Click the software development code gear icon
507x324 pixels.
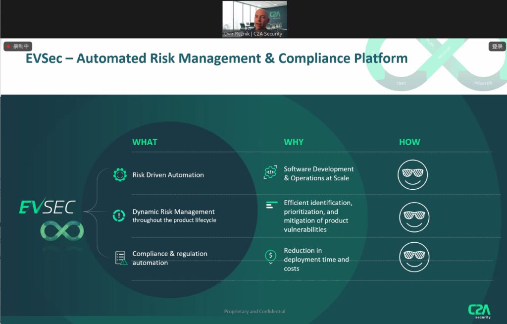[x=270, y=172]
